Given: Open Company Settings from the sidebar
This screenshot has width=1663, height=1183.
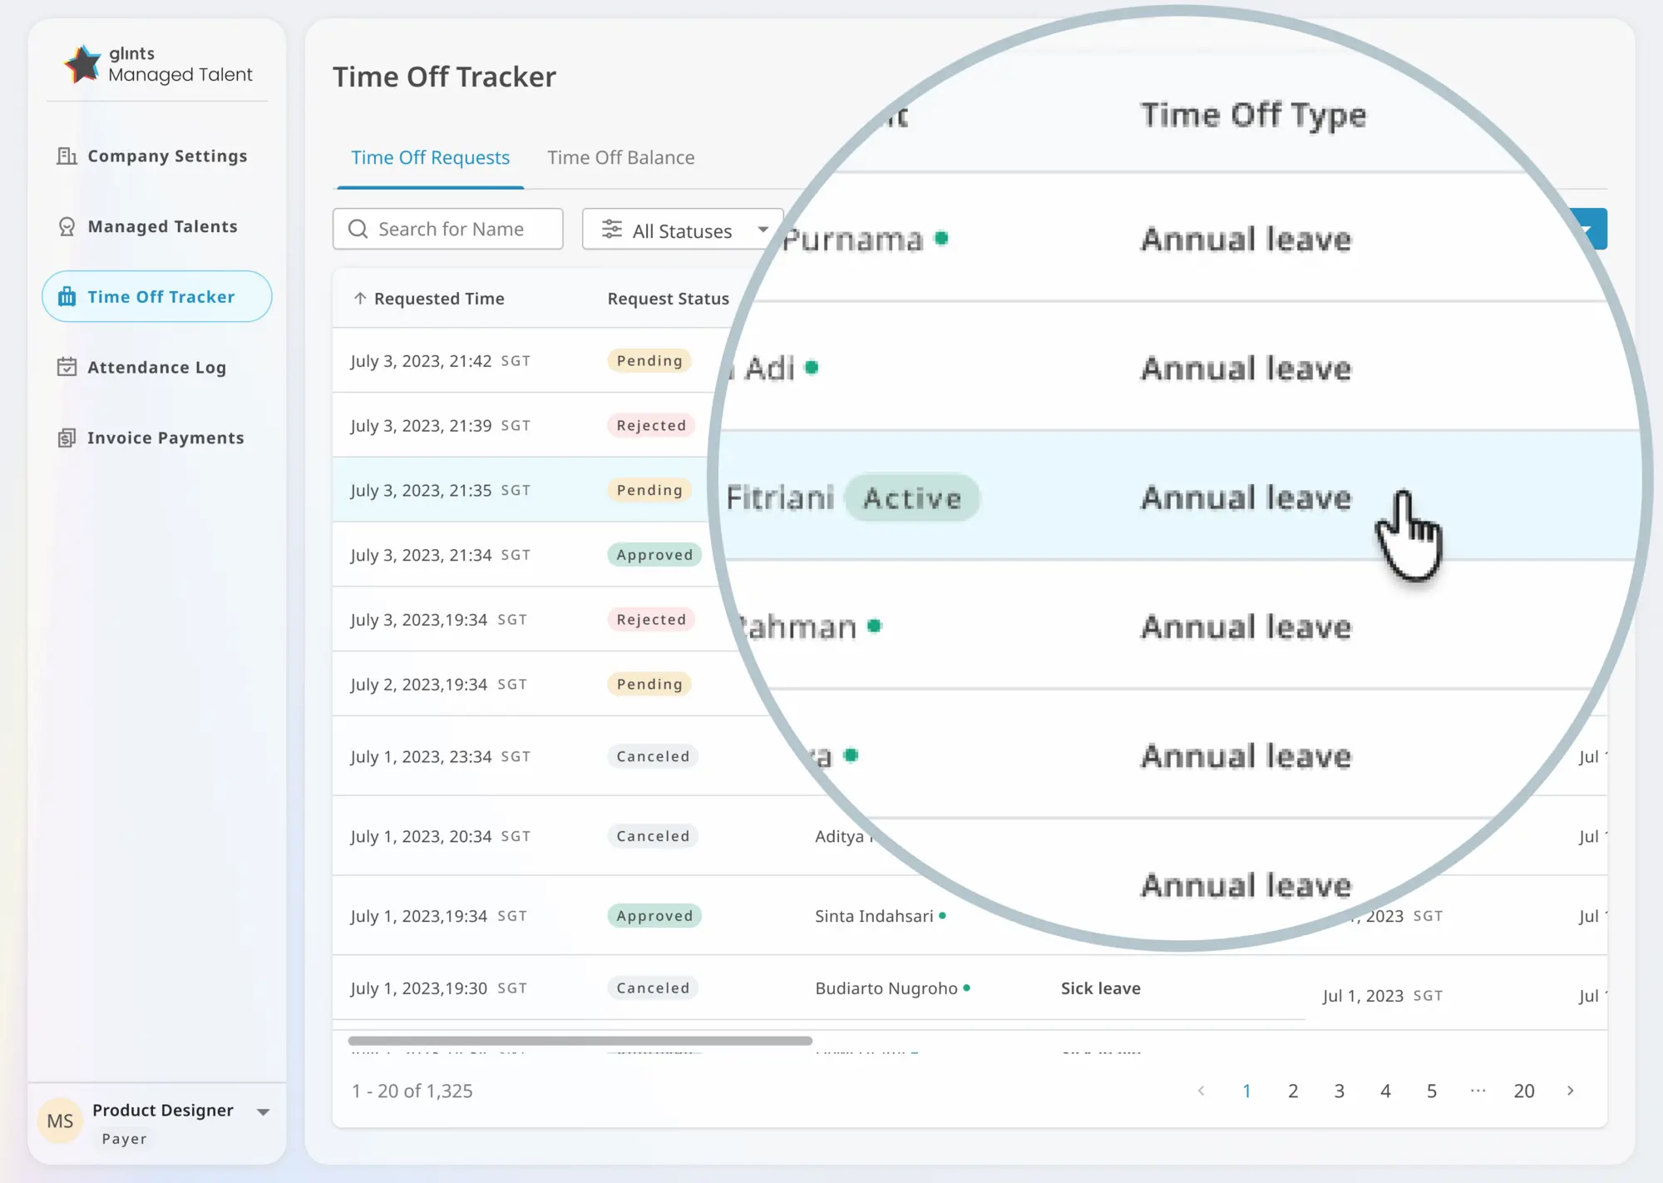Looking at the screenshot, I should coord(165,156).
